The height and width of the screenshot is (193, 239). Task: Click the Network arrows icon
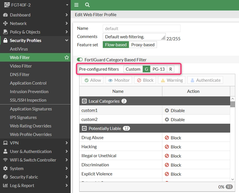click(5, 23)
